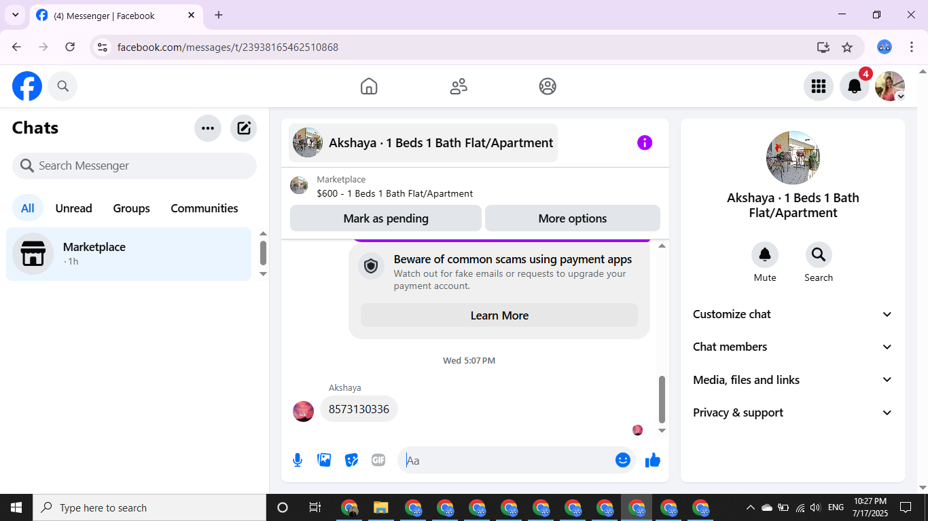The width and height of the screenshot is (928, 521).
Task: Click the chat list scrollbar thumb
Action: (263, 253)
